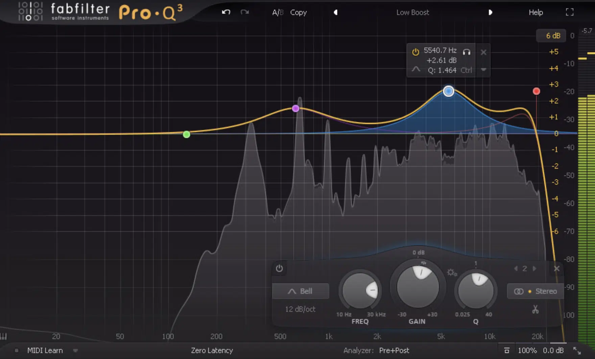This screenshot has height=359, width=595.
Task: Click the resize interface arrows icon
Action: click(x=577, y=351)
